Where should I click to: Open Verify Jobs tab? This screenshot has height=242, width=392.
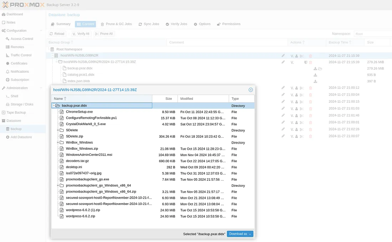click(x=176, y=24)
